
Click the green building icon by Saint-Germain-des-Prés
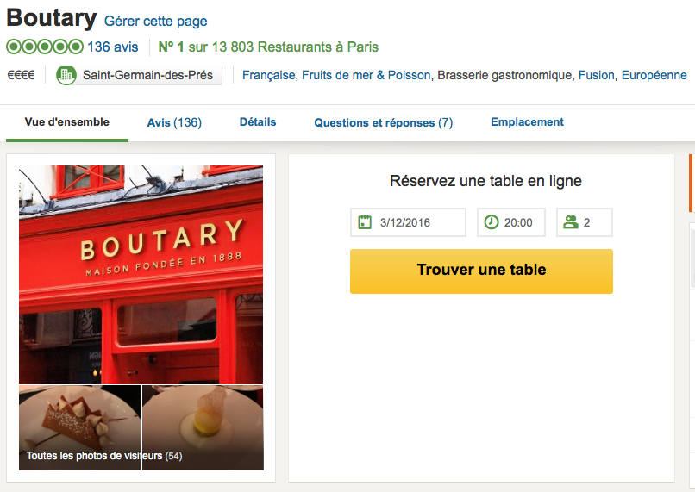66,75
